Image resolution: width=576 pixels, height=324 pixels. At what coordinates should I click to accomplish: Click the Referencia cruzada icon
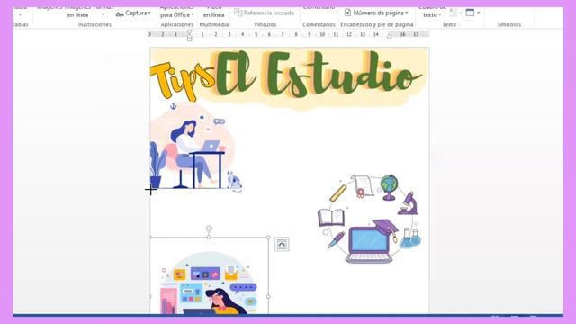pos(238,13)
